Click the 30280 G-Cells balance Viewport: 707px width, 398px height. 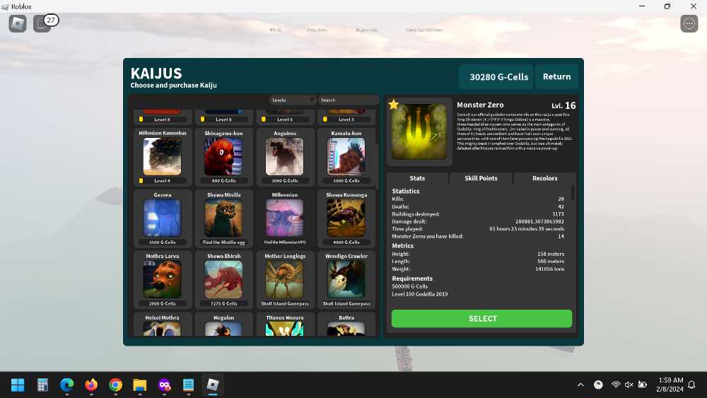click(x=496, y=76)
